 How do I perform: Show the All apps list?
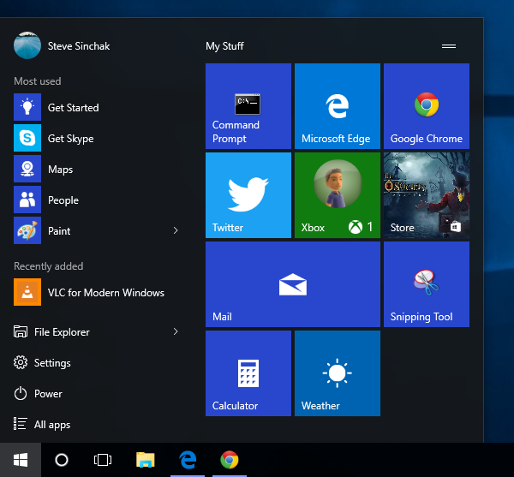point(51,425)
